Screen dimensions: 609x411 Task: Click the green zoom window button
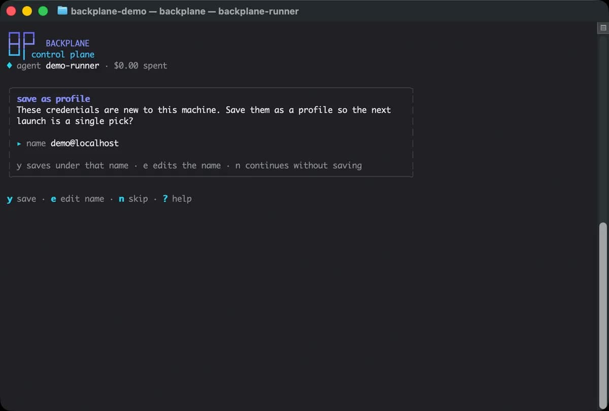pos(43,11)
